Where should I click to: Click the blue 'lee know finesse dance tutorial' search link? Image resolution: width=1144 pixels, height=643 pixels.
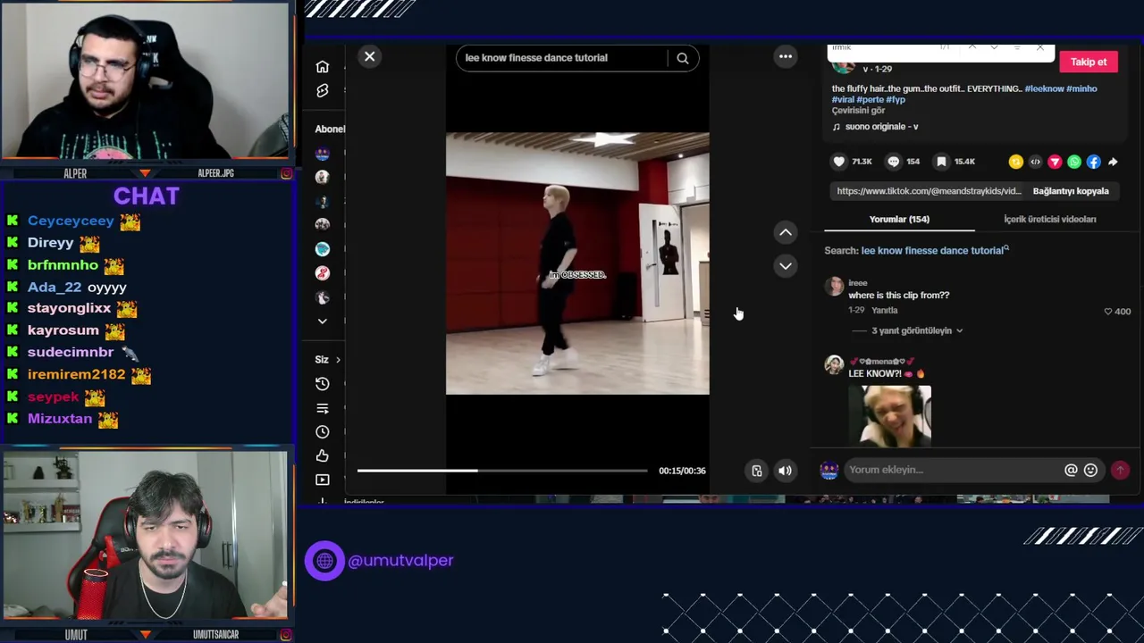(934, 251)
